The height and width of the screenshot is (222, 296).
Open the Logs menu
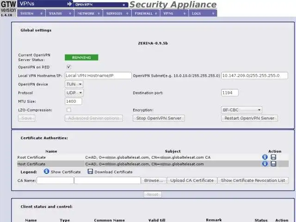(203, 13)
